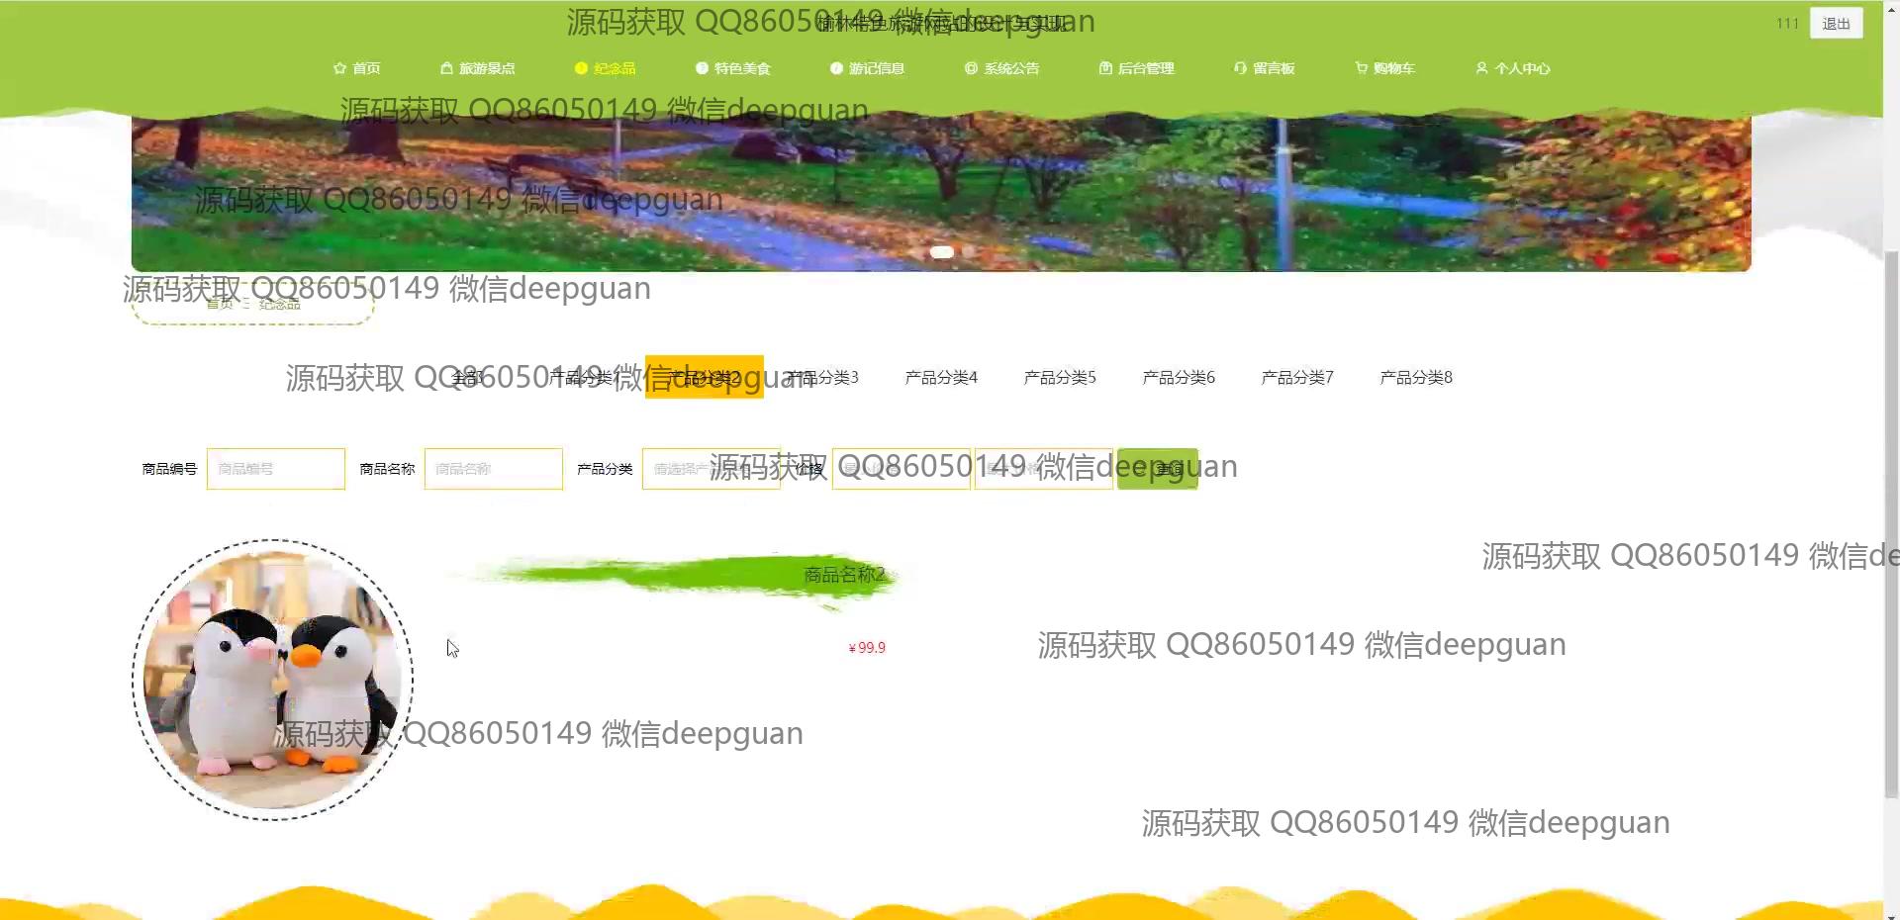Screen dimensions: 1900x920
Task: Click the 纪念品 breadcrumb item
Action: coord(280,304)
